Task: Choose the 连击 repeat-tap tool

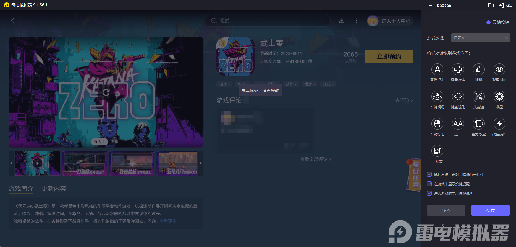Action: tap(458, 124)
